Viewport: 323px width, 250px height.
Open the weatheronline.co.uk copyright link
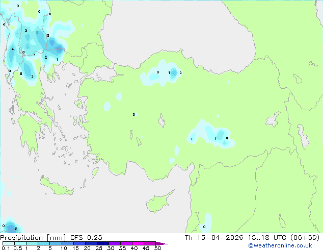[280, 245]
